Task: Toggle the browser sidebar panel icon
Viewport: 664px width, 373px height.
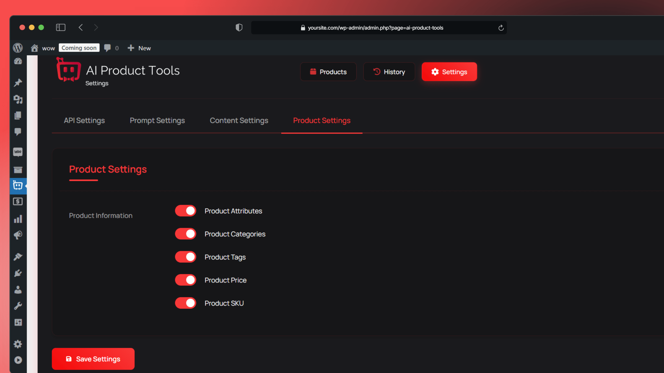Action: (61, 27)
